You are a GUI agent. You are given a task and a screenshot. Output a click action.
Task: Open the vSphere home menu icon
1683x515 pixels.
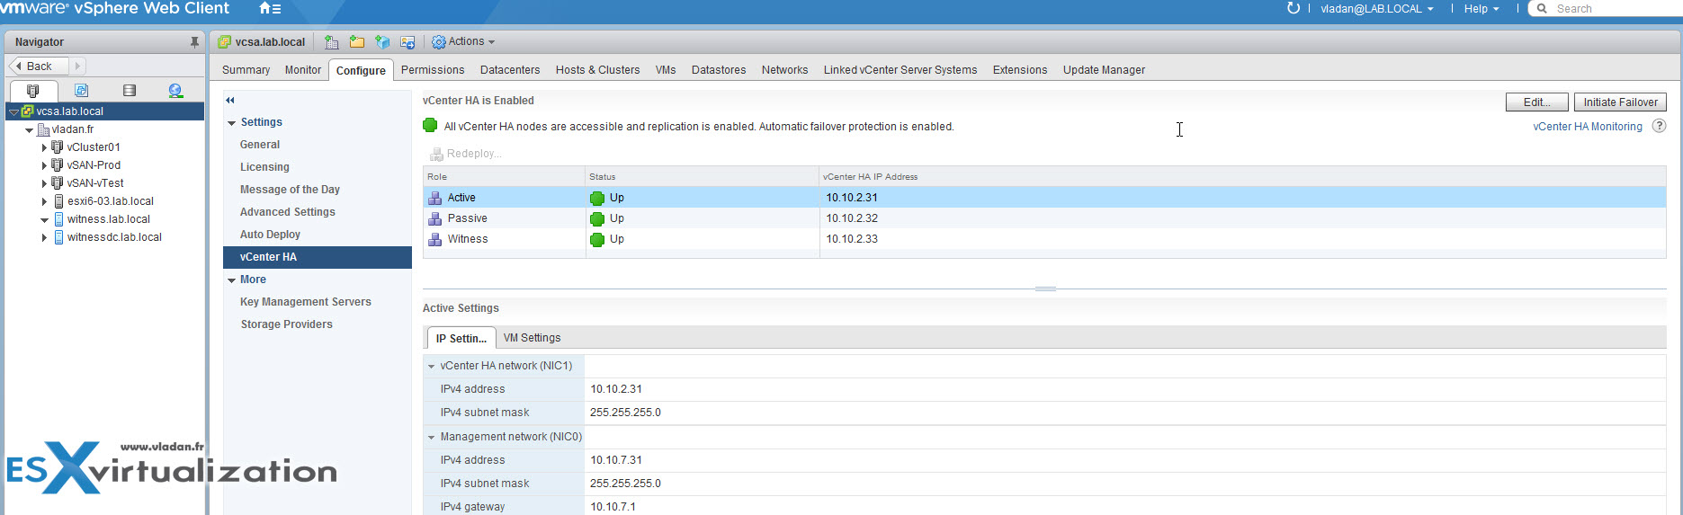[270, 9]
